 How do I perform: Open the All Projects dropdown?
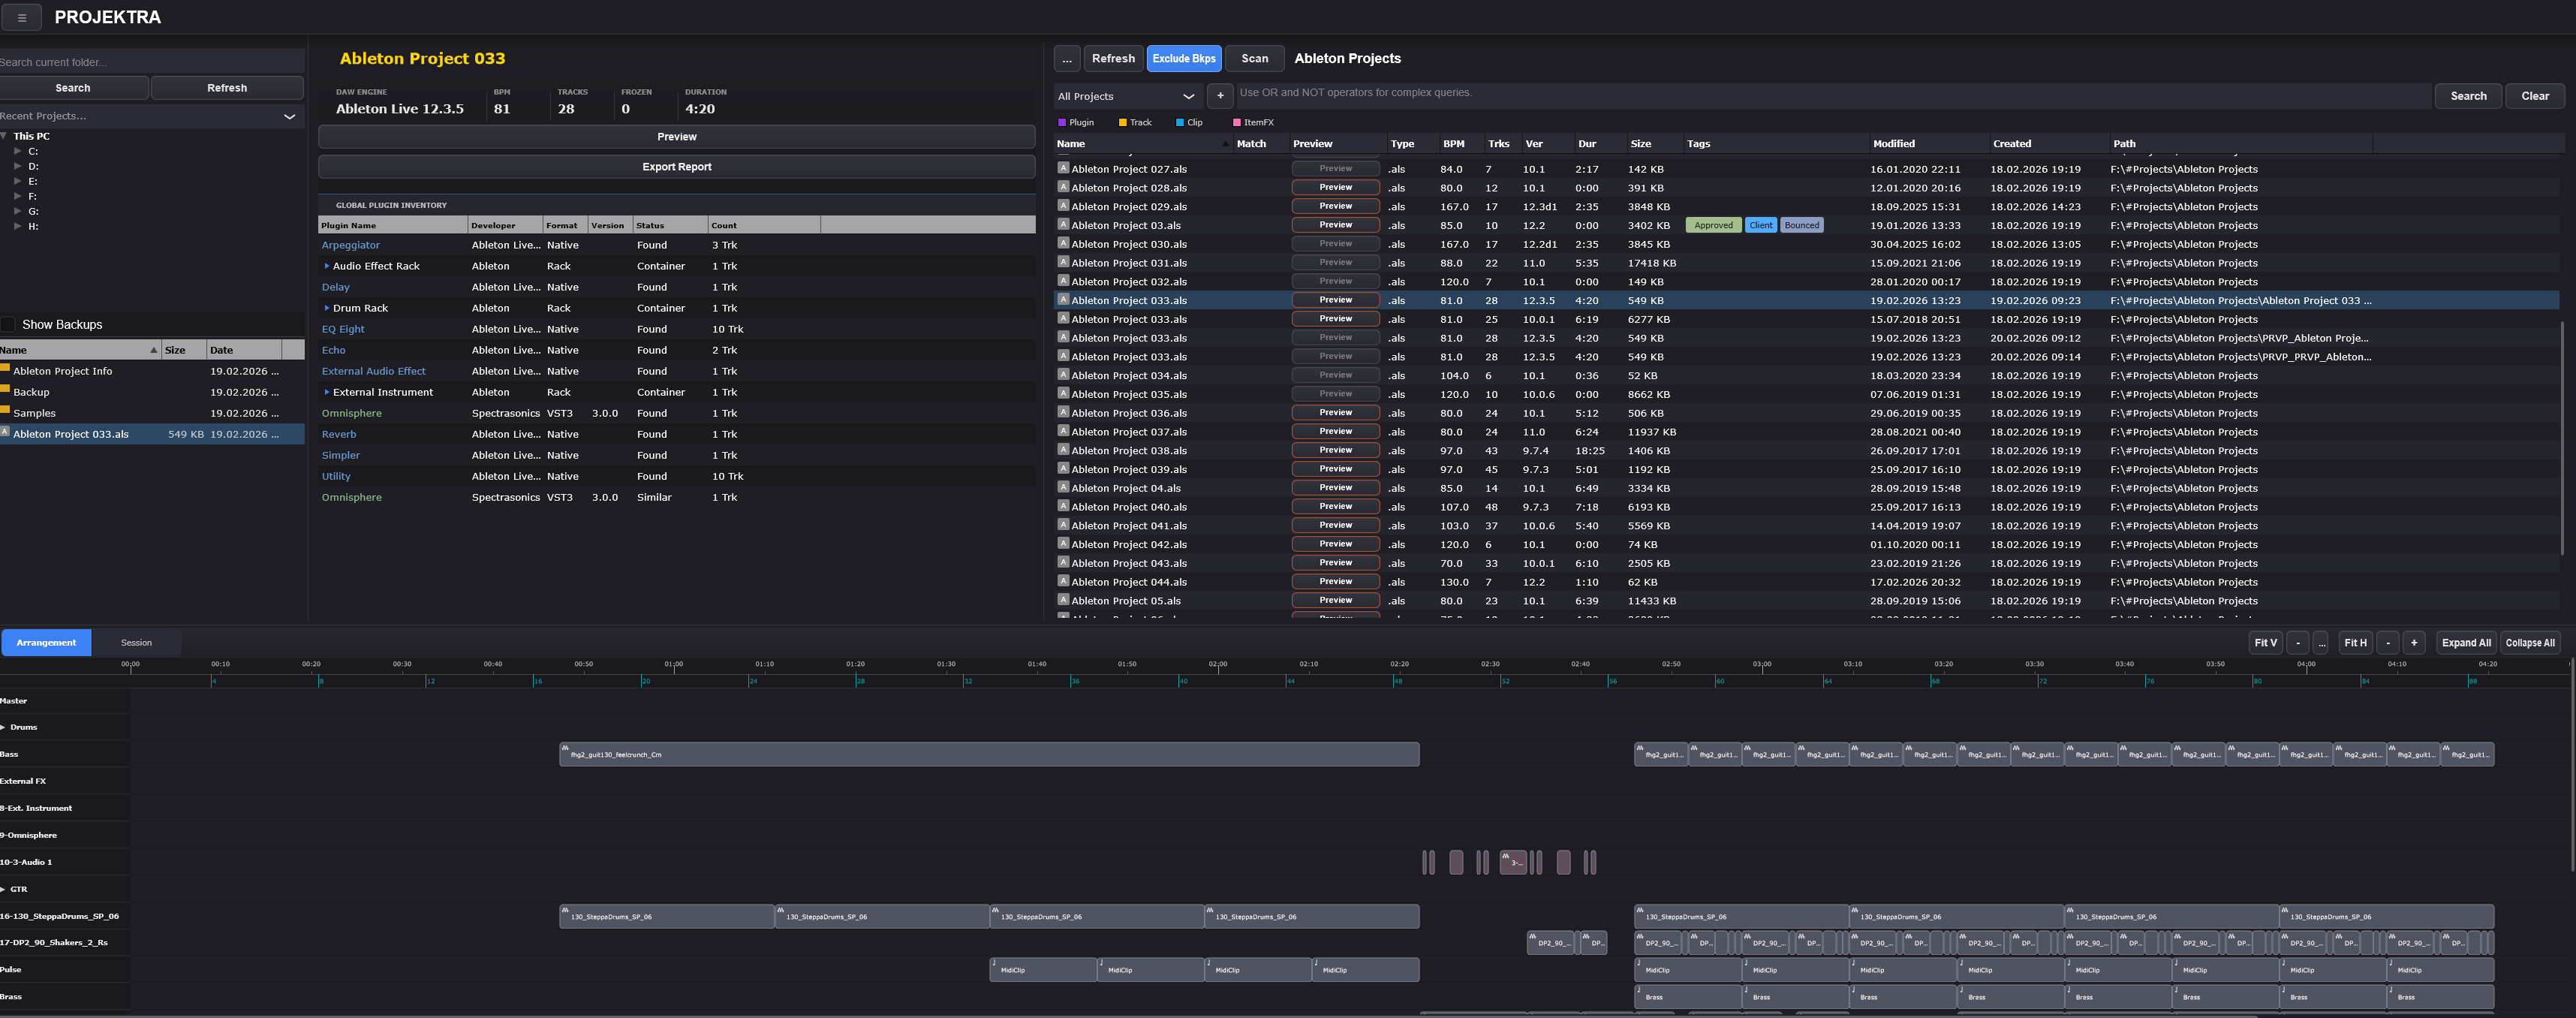pyautogui.click(x=1126, y=96)
